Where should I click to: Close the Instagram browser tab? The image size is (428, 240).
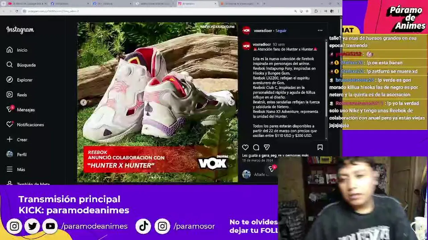point(216,4)
